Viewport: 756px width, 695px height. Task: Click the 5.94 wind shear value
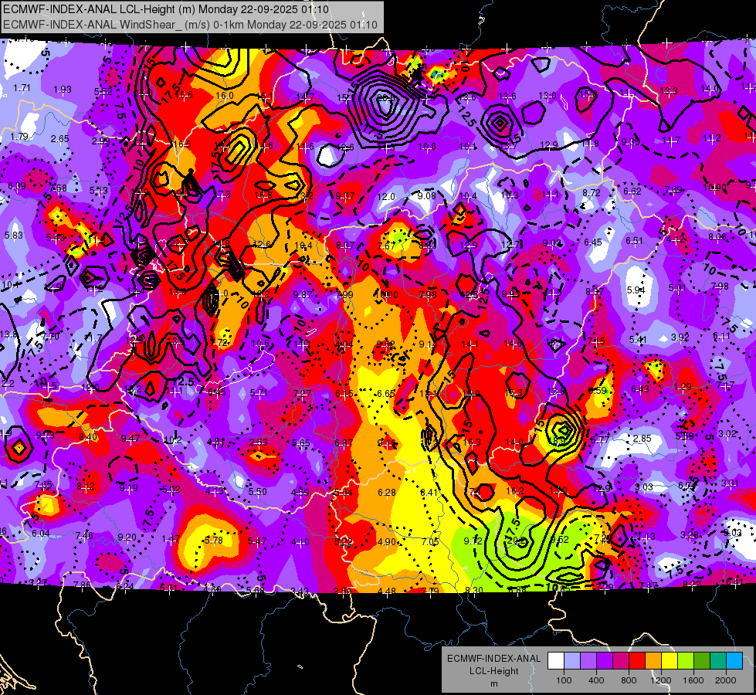pyautogui.click(x=636, y=290)
